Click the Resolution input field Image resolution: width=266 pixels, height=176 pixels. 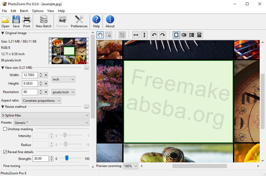click(30, 92)
